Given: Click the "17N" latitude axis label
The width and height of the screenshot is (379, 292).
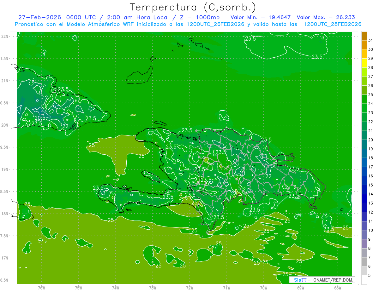Looking at the screenshot, I should coord(5,258).
